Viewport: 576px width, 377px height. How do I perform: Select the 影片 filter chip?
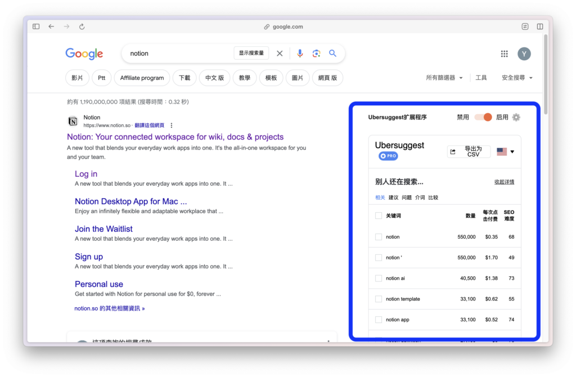[x=77, y=78]
